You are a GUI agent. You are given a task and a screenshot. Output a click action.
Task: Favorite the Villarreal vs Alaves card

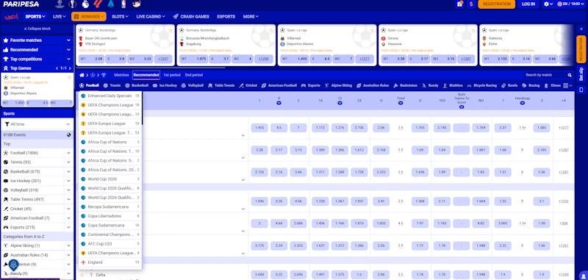click(x=373, y=30)
